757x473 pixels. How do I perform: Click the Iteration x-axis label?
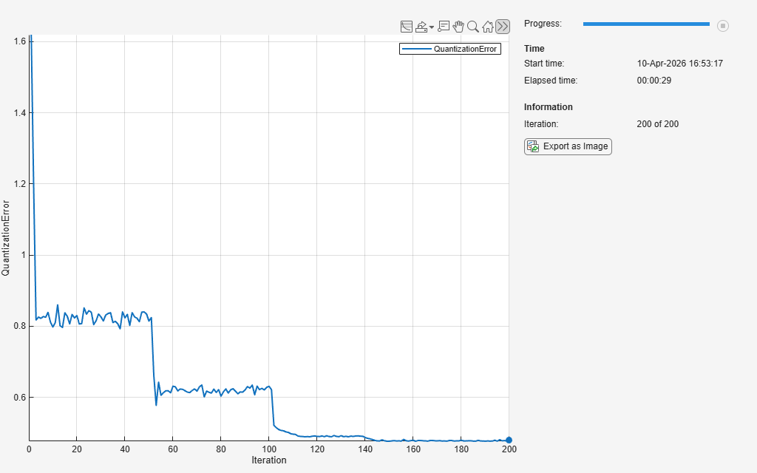point(268,460)
